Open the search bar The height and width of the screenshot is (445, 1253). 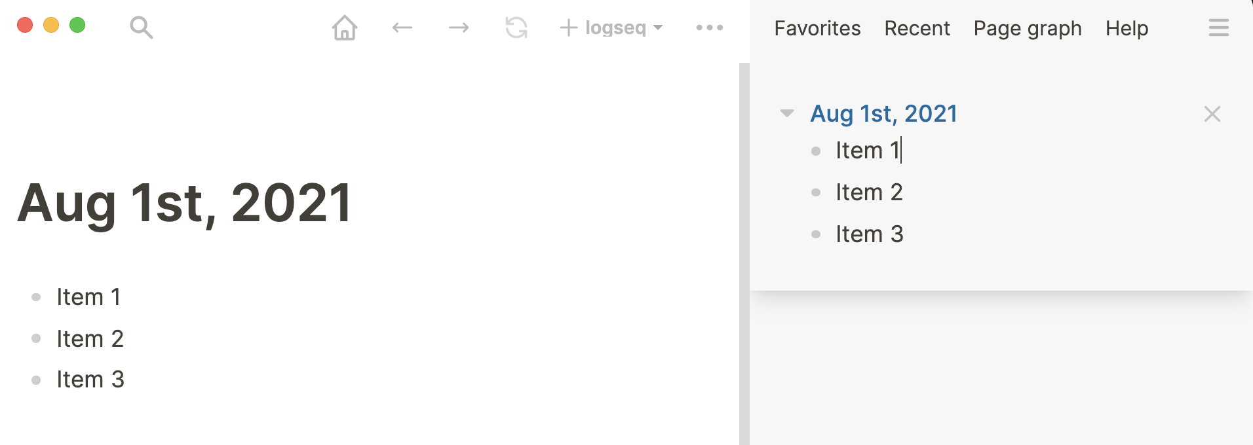point(142,27)
